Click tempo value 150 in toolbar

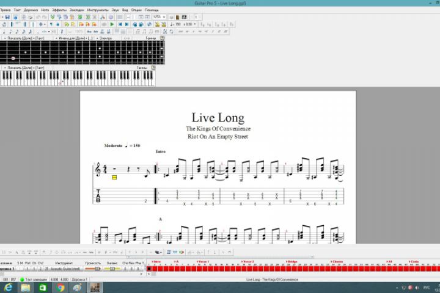tap(178, 24)
